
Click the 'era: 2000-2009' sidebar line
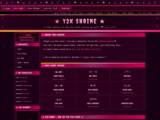21,81
